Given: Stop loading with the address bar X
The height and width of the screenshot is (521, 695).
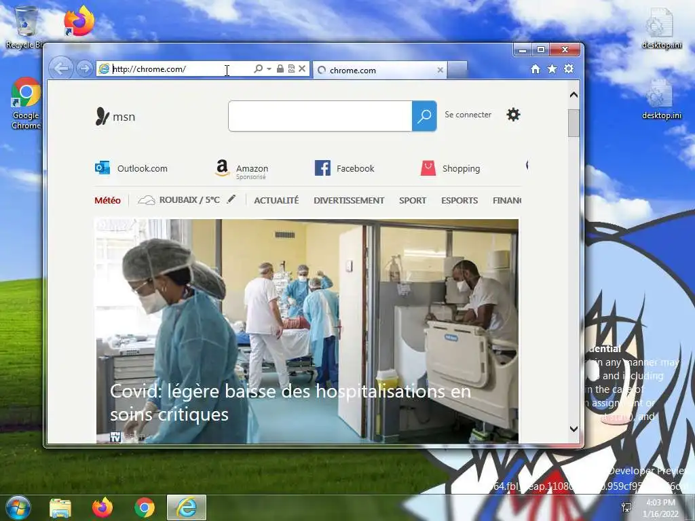Looking at the screenshot, I should [x=302, y=69].
